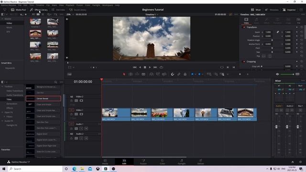Click the Zoom link chain icon

tap(277, 32)
